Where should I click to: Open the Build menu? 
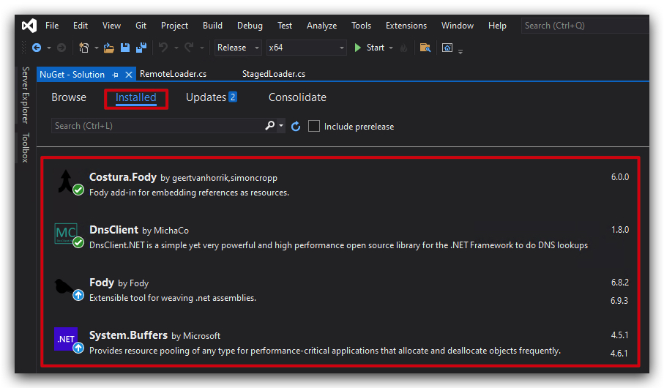pos(212,26)
